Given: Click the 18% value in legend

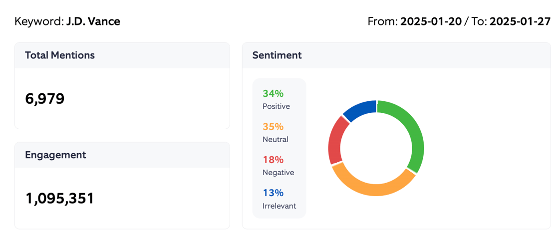Looking at the screenshot, I should coord(273,160).
